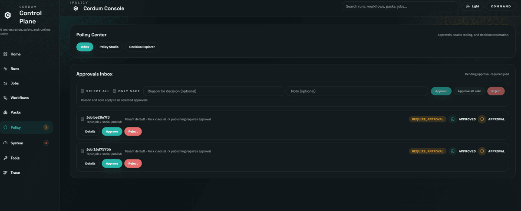Open Details for Job be28e7f3
This screenshot has height=211, width=521.
(90, 131)
